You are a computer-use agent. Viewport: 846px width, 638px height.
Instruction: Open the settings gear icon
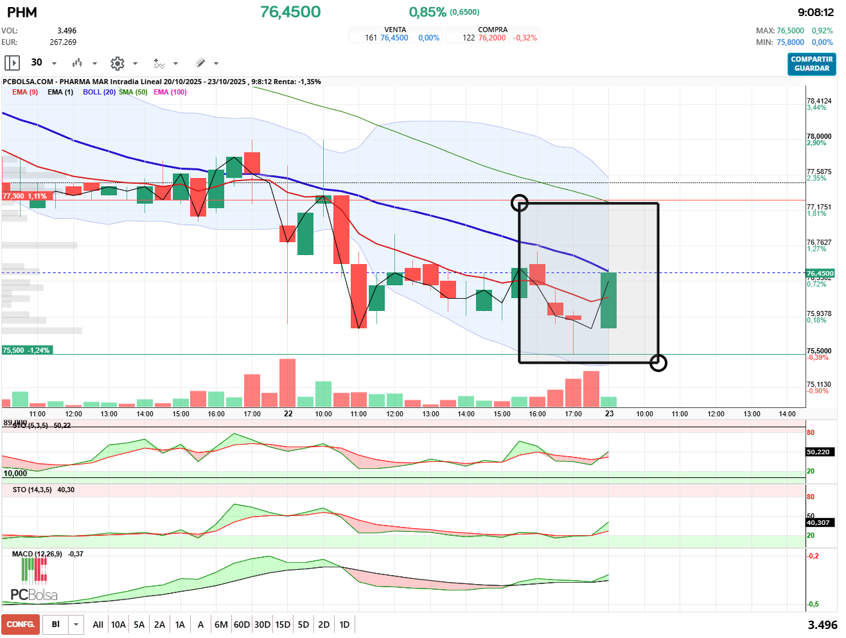click(x=117, y=63)
